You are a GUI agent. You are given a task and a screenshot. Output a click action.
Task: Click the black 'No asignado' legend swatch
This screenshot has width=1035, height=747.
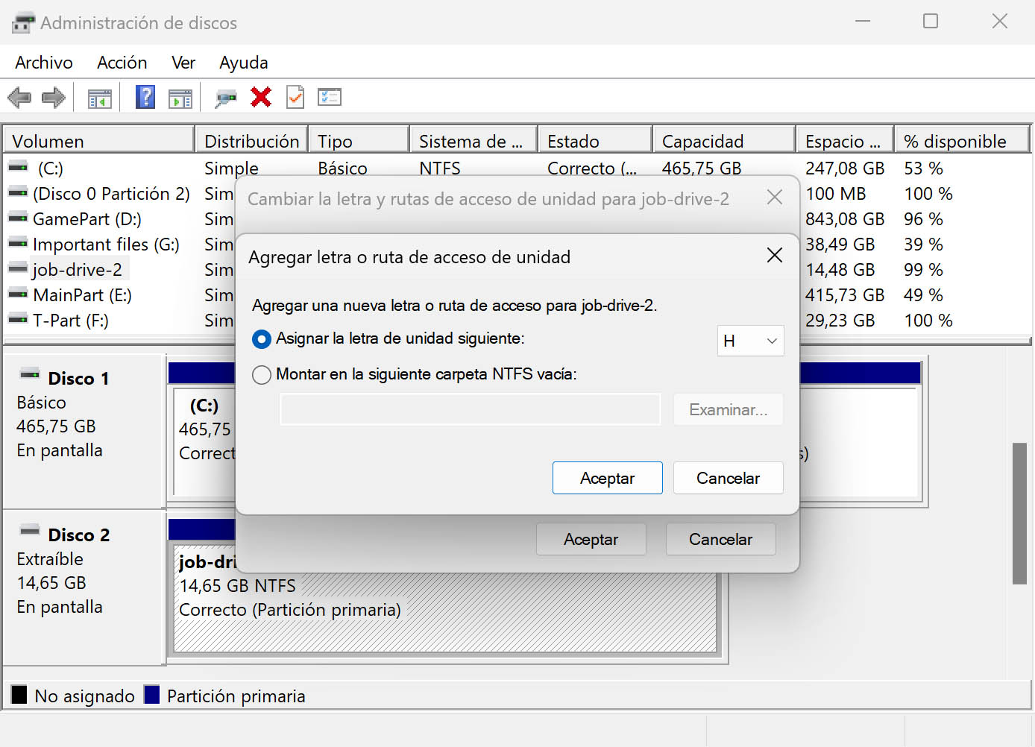click(19, 695)
